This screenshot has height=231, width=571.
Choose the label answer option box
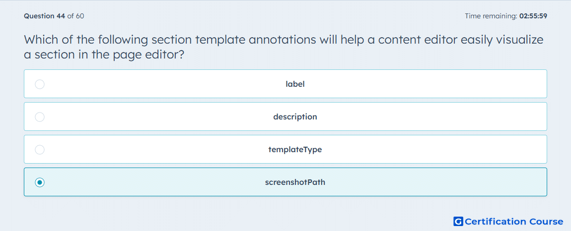[285, 84]
